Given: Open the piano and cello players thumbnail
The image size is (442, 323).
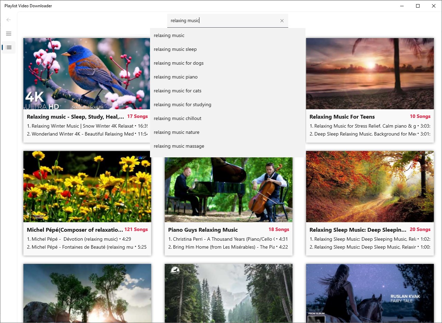Looking at the screenshot, I should (228, 190).
